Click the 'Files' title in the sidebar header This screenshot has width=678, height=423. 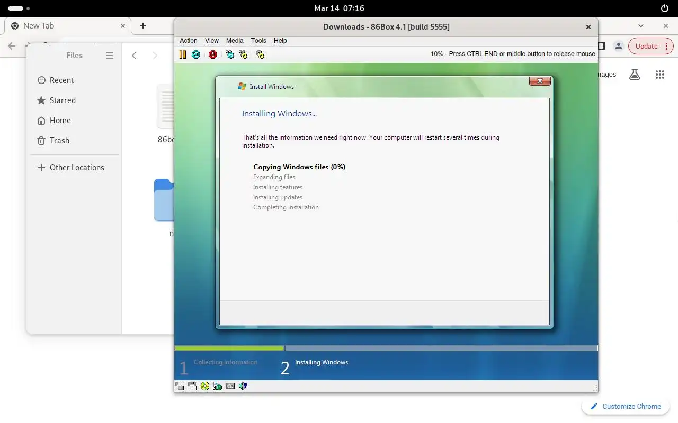(x=74, y=56)
